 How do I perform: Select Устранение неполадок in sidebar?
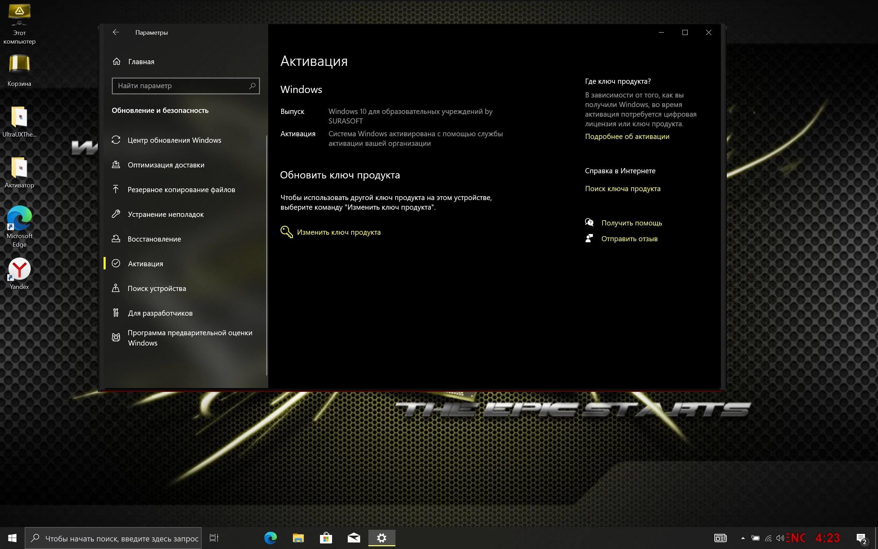click(165, 214)
